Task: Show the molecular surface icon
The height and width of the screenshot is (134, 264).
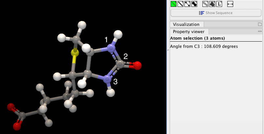Action: 213,4
